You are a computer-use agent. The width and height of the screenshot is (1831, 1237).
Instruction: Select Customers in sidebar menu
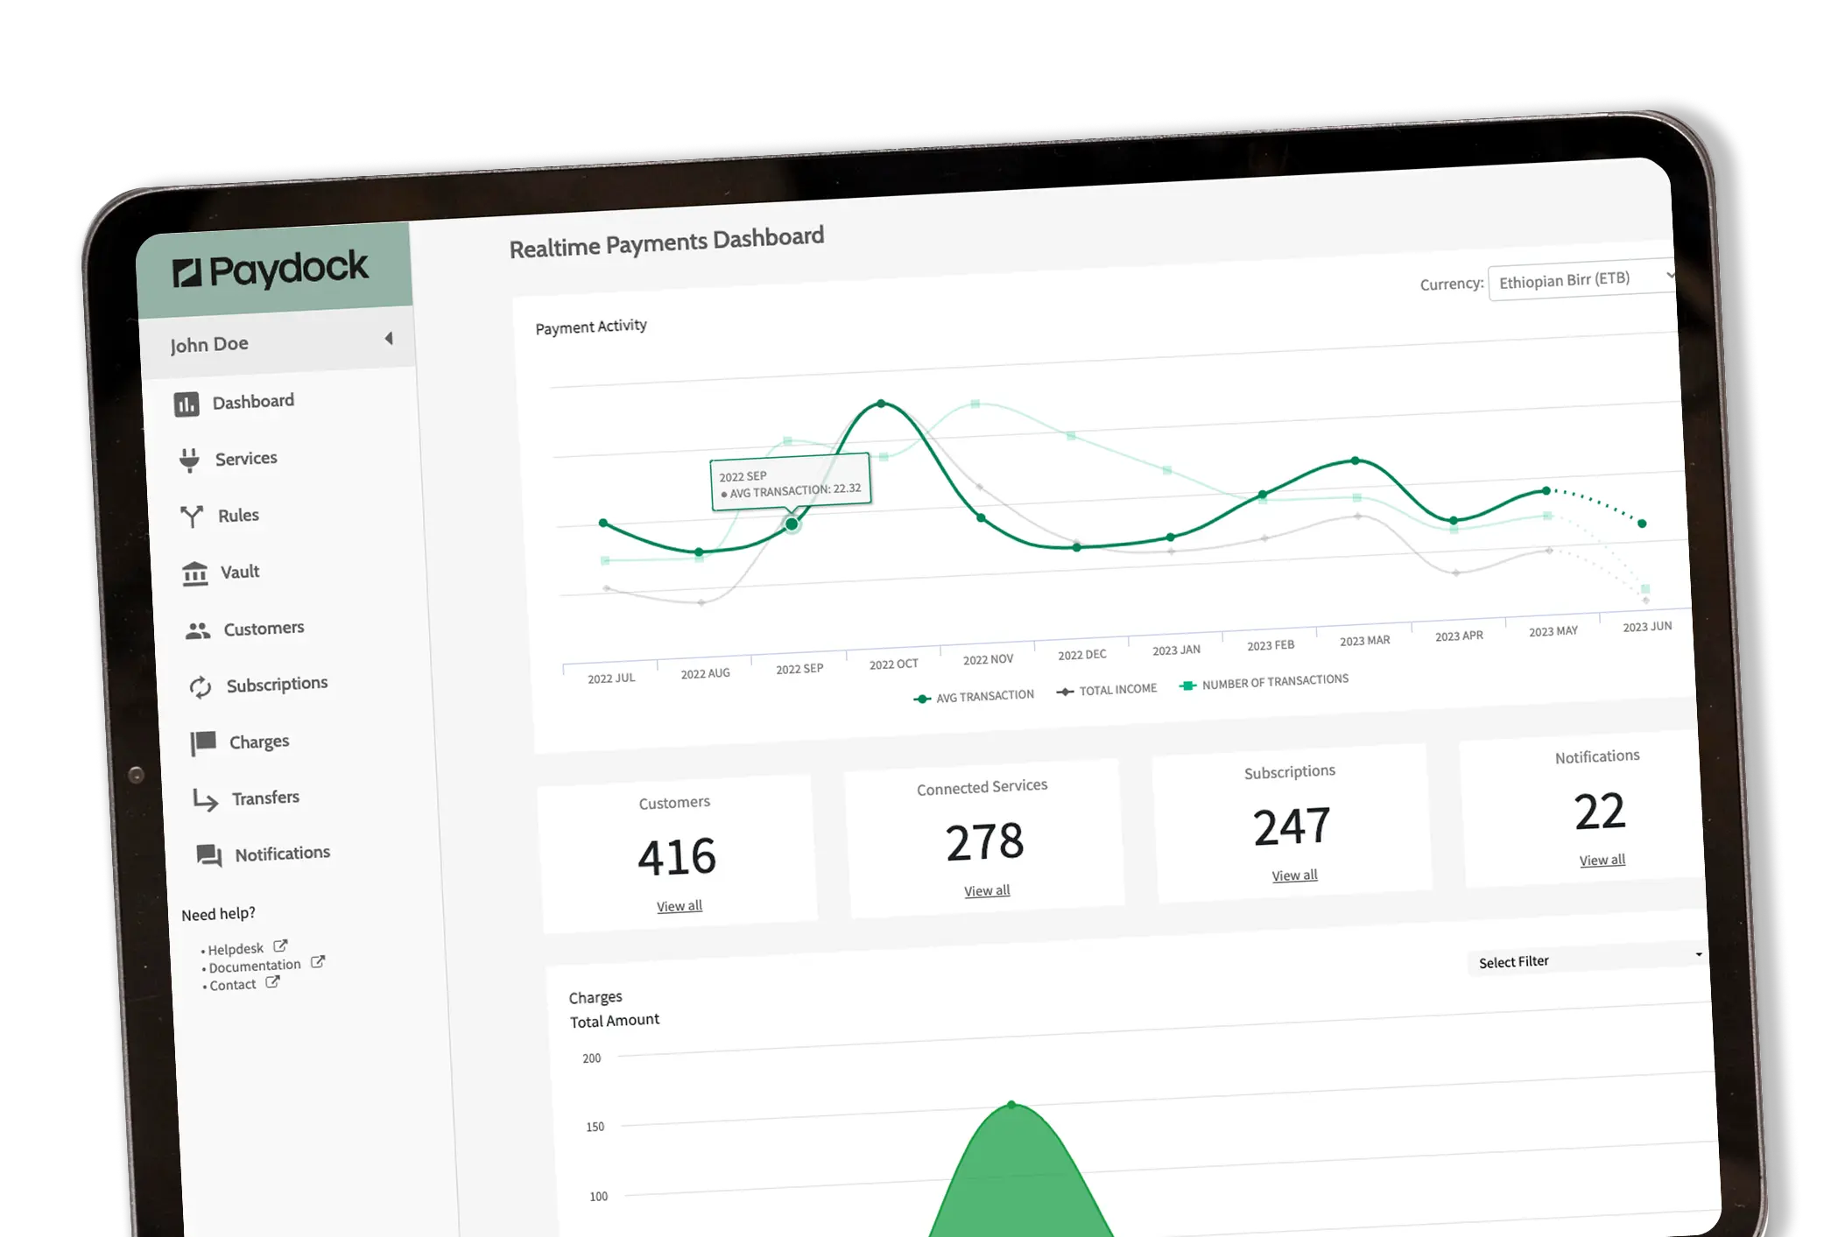click(264, 629)
